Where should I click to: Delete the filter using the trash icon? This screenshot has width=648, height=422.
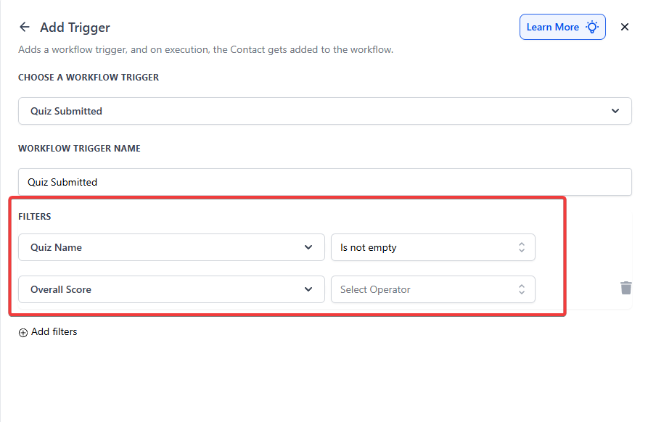coord(626,288)
